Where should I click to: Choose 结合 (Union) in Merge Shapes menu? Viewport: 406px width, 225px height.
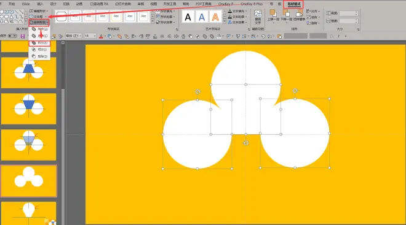(39, 29)
